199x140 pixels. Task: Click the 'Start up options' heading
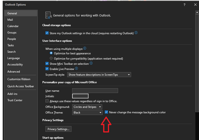[53, 138]
